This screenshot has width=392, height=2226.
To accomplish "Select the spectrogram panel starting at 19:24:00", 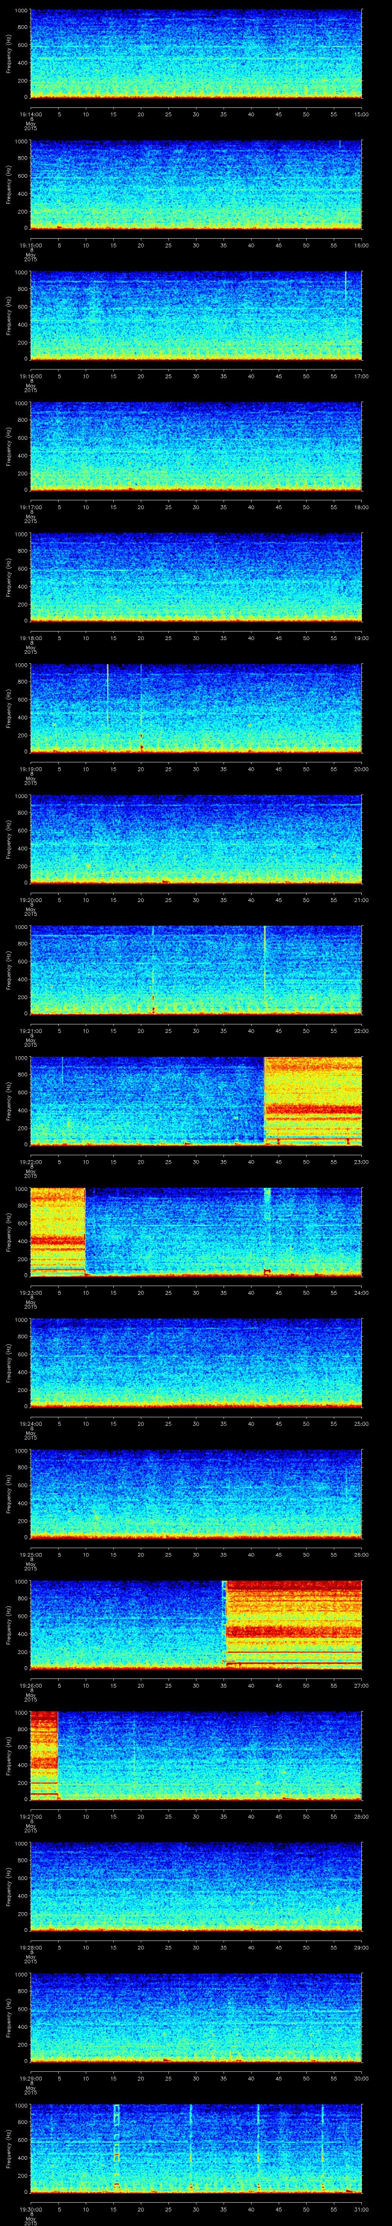I will pyautogui.click(x=196, y=1363).
